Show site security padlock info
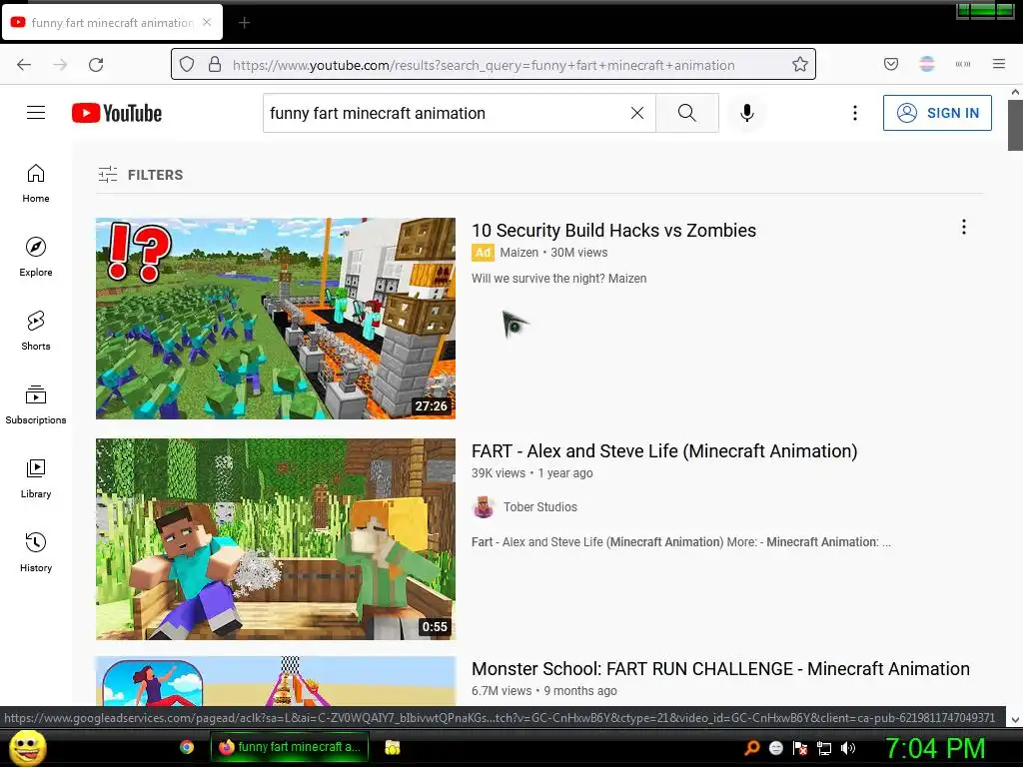 [x=215, y=65]
